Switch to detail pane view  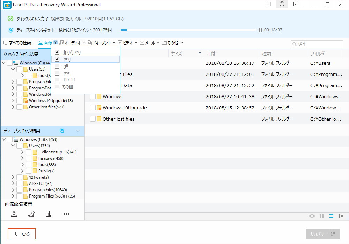click(341, 216)
